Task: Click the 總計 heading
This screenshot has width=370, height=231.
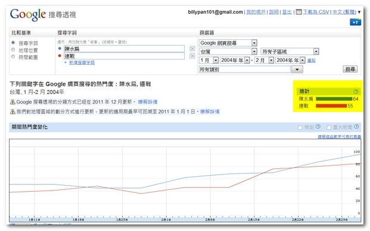Action: [304, 91]
